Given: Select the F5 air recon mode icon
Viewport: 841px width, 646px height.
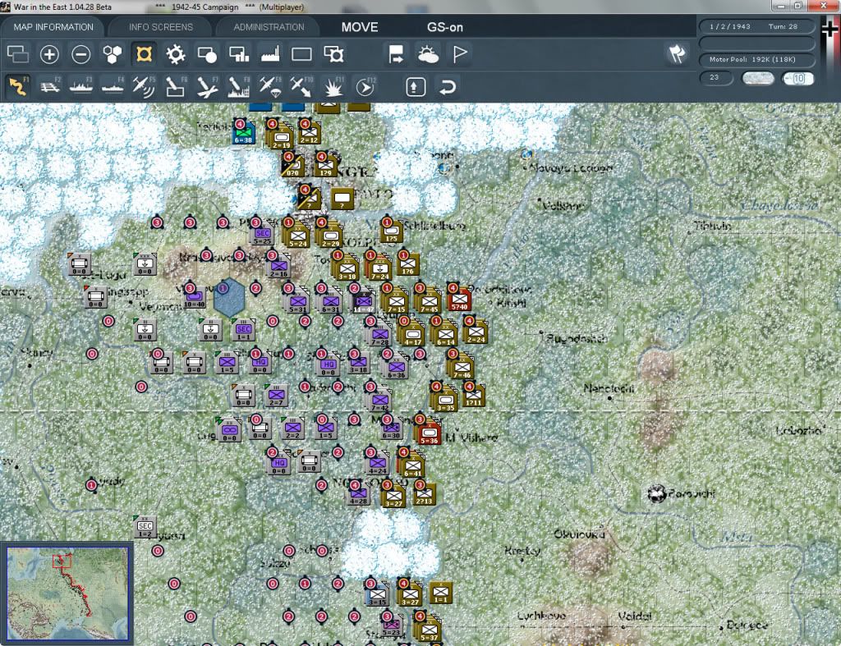Looking at the screenshot, I should [x=144, y=86].
